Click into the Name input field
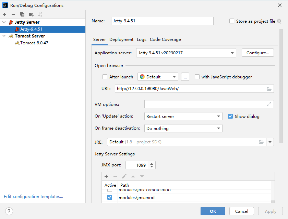The width and height of the screenshot is (288, 219). pos(162,21)
